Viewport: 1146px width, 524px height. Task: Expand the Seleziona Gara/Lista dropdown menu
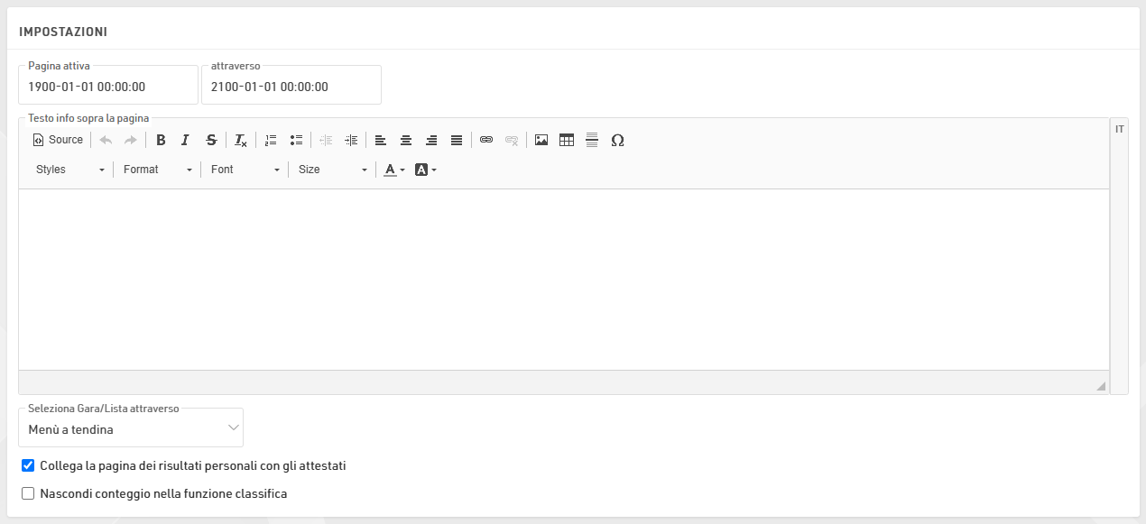tap(131, 429)
